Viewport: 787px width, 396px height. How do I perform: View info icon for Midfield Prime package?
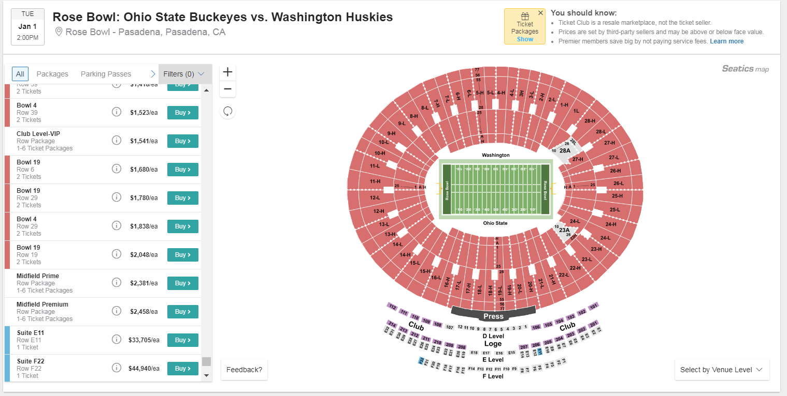click(117, 283)
